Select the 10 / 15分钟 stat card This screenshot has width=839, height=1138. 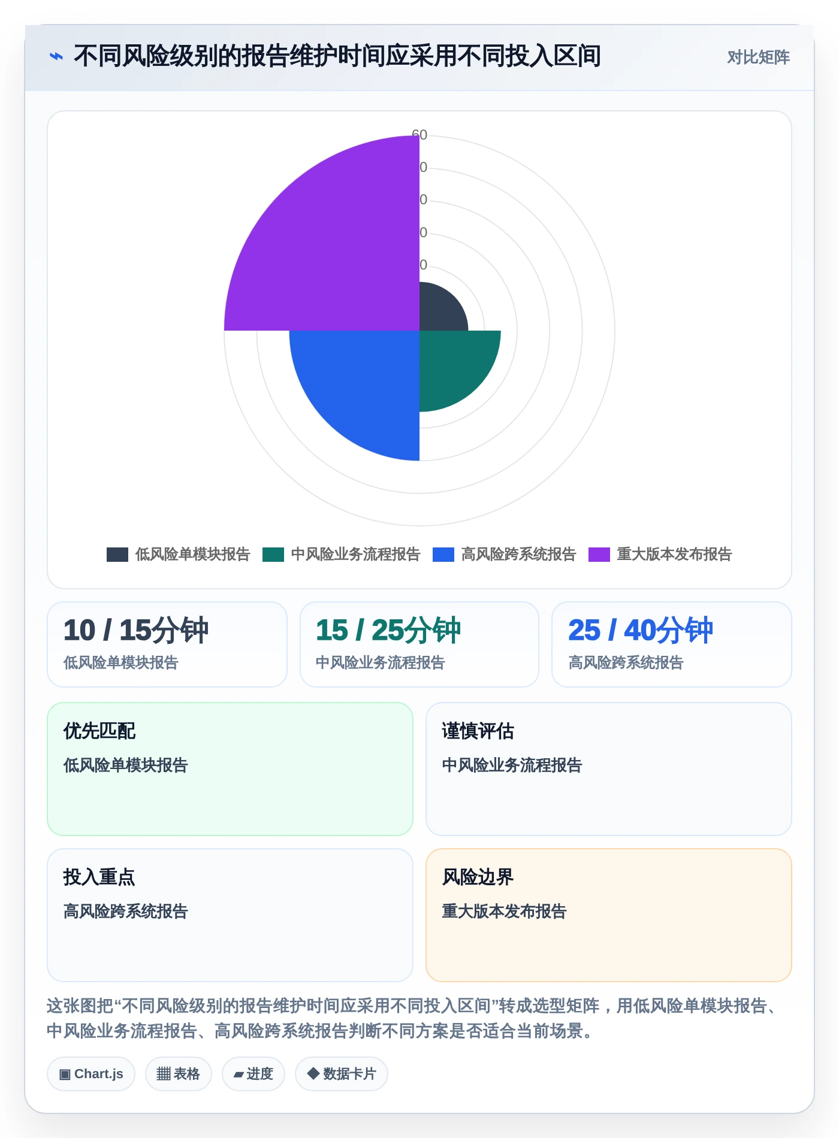(x=167, y=644)
